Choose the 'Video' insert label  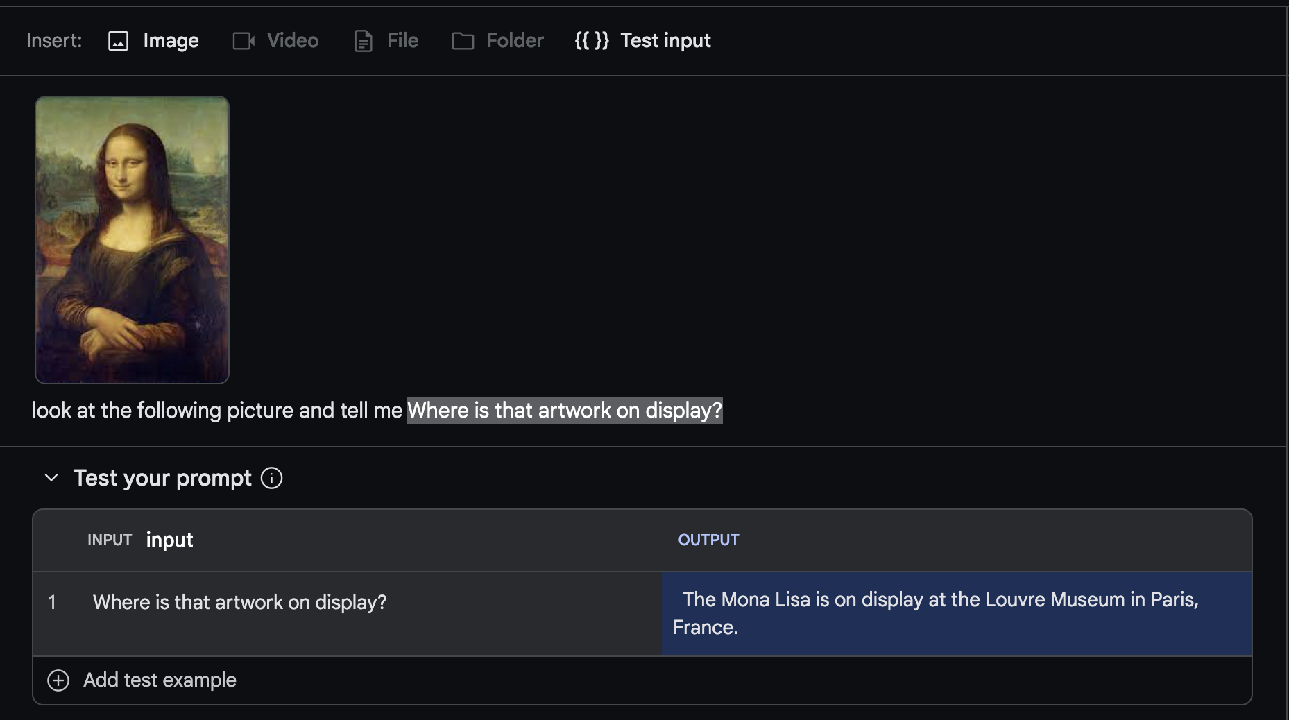[293, 41]
